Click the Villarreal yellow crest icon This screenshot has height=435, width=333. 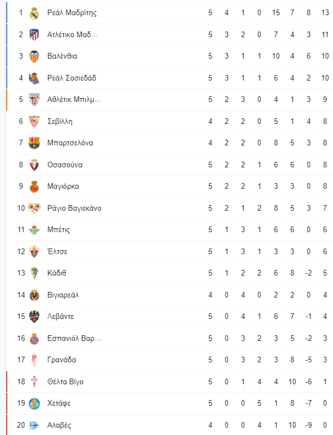coord(34,295)
